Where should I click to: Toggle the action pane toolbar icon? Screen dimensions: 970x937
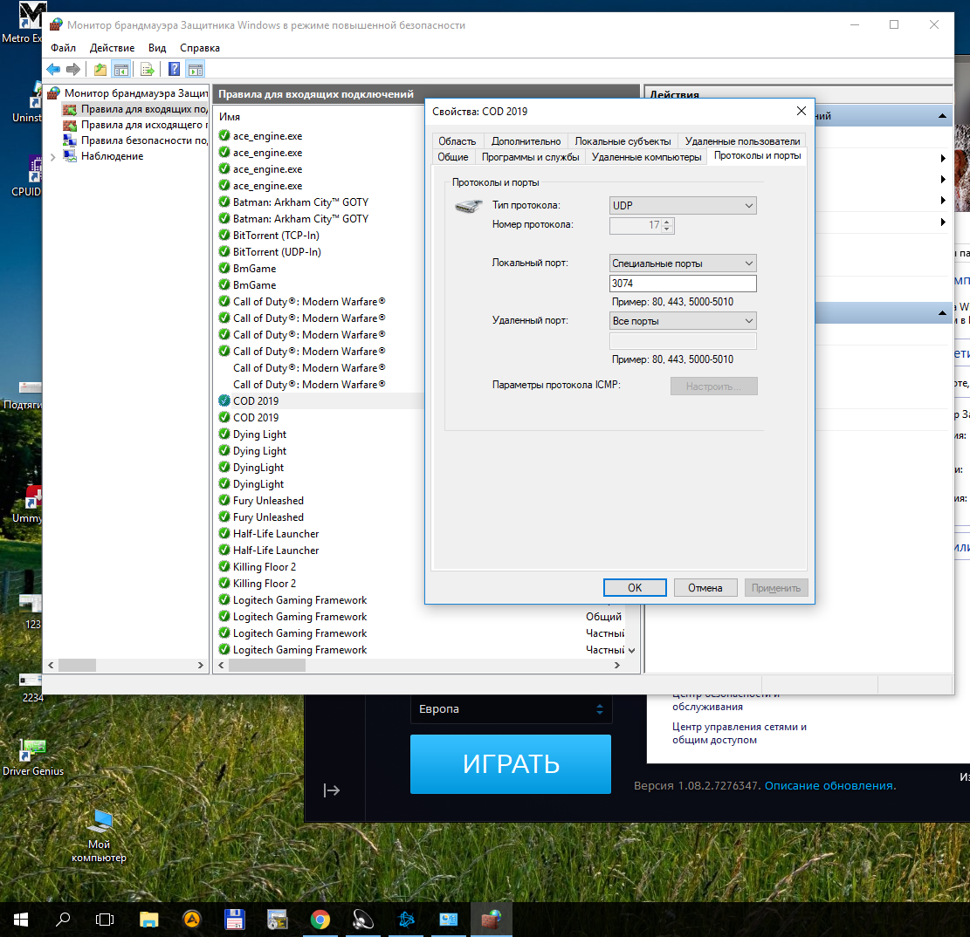(x=196, y=69)
